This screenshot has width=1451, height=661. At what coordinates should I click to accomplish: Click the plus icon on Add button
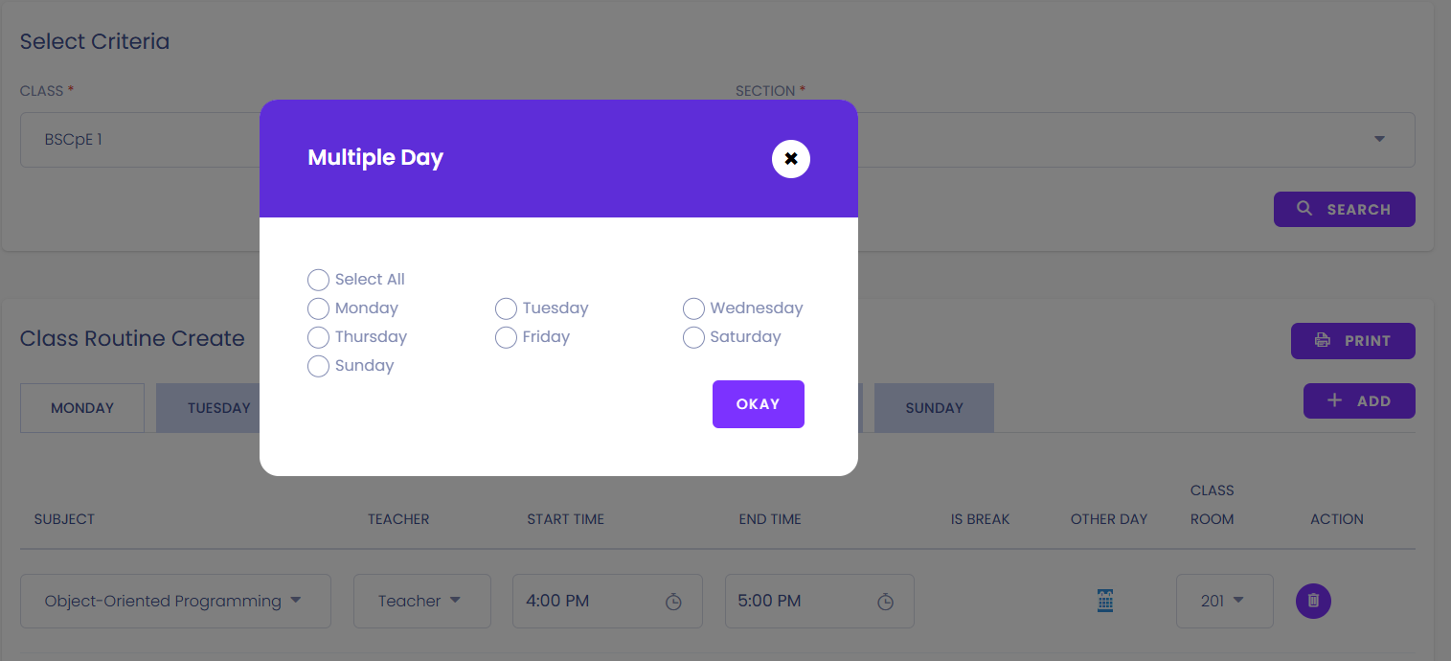click(1334, 400)
